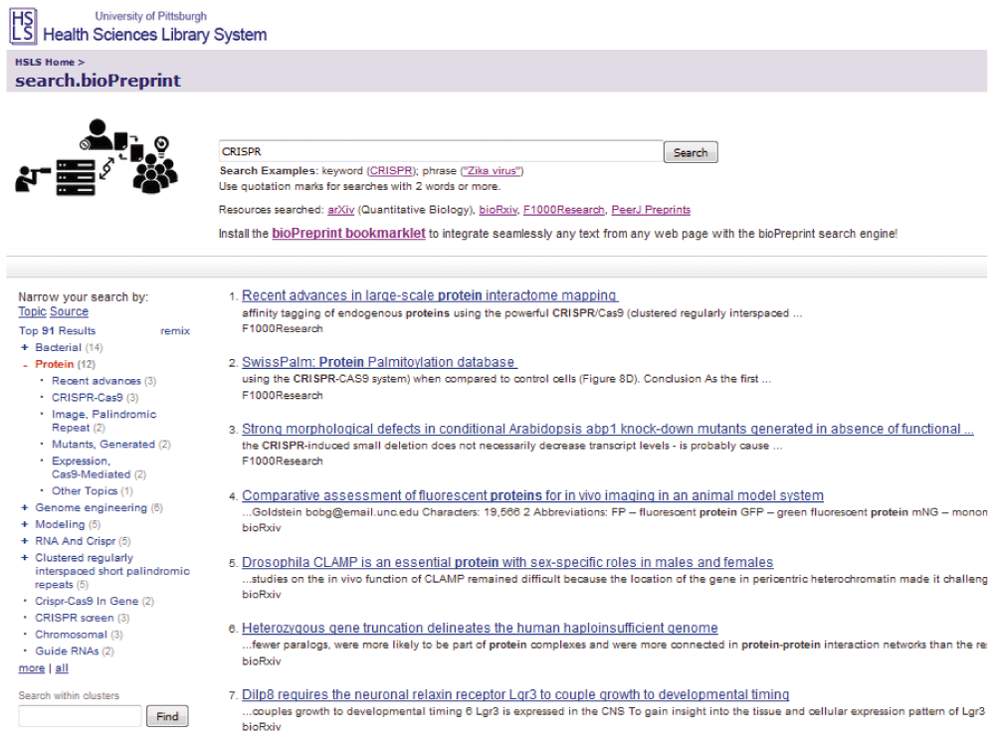Visit the bioRxiv resource link
995x746 pixels.
pyautogui.click(x=497, y=210)
